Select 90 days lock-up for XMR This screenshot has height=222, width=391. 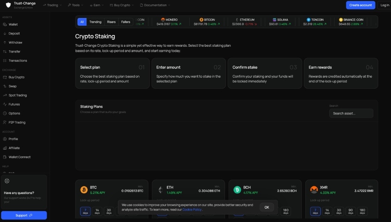pos(350,211)
